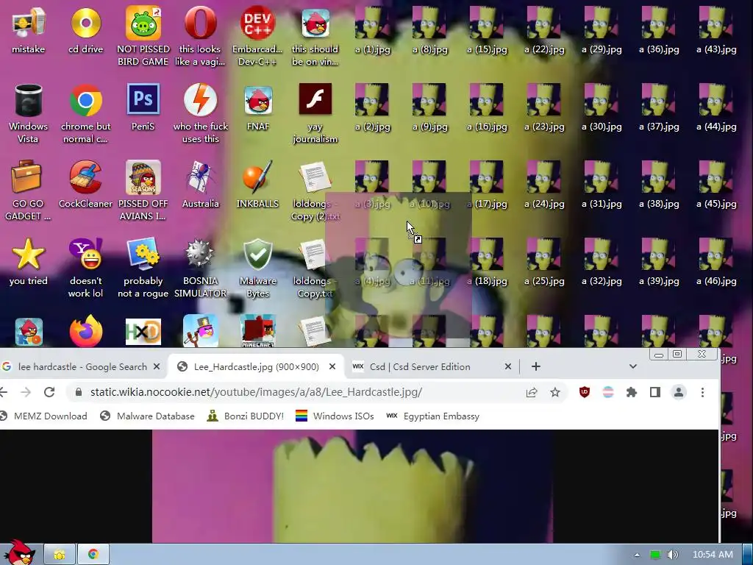Open the Chrome profile avatar menu
The width and height of the screenshot is (753, 565).
click(x=679, y=392)
